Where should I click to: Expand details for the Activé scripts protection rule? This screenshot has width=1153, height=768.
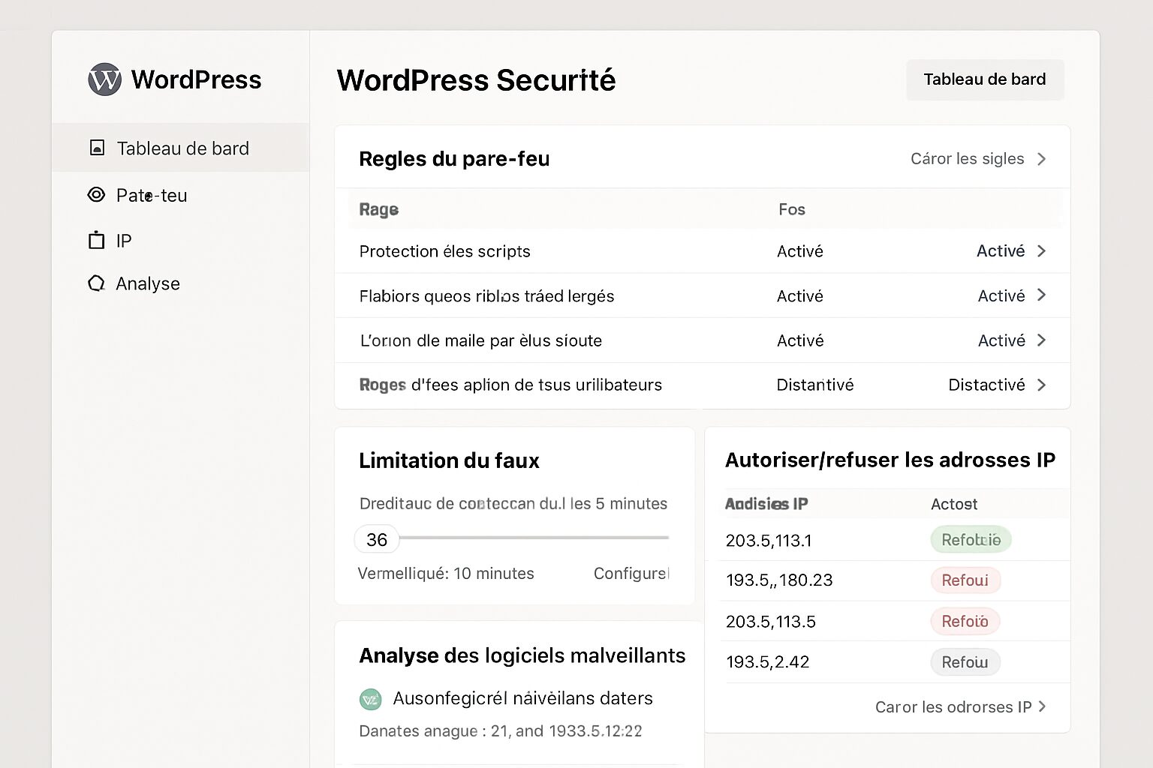pyautogui.click(x=1042, y=250)
